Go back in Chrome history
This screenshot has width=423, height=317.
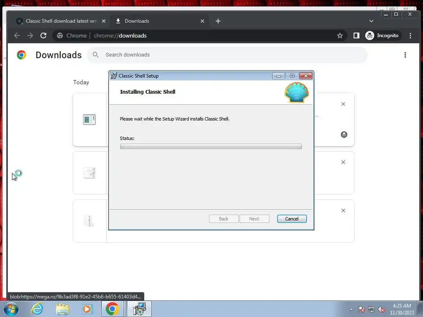(17, 35)
